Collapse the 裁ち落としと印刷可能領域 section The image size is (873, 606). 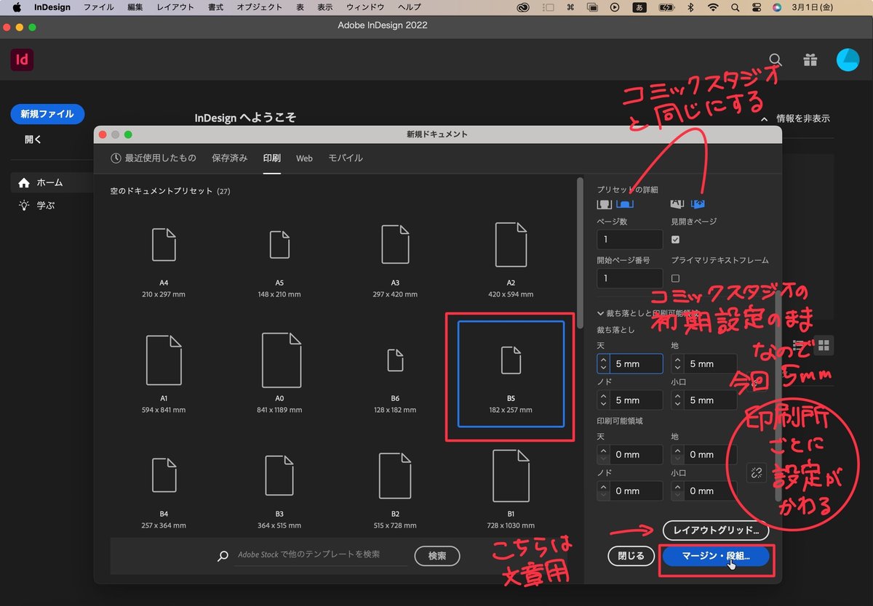[x=601, y=312]
